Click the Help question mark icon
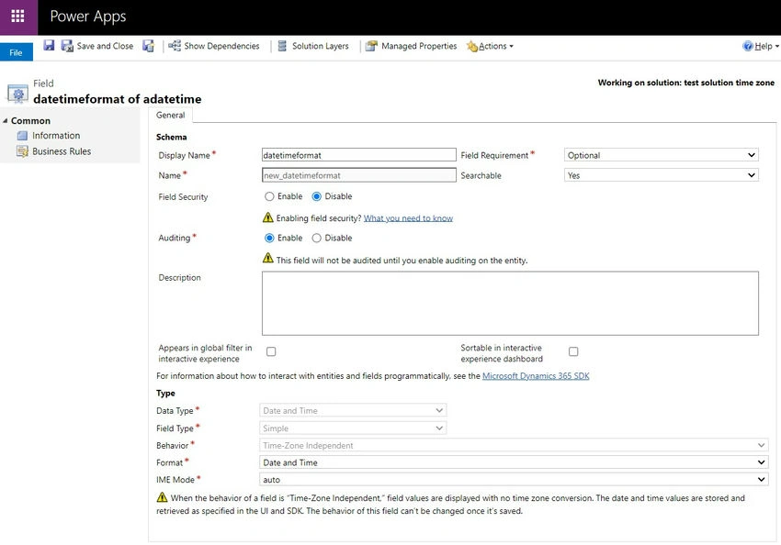Viewport: 781px width, 545px height. (x=748, y=46)
